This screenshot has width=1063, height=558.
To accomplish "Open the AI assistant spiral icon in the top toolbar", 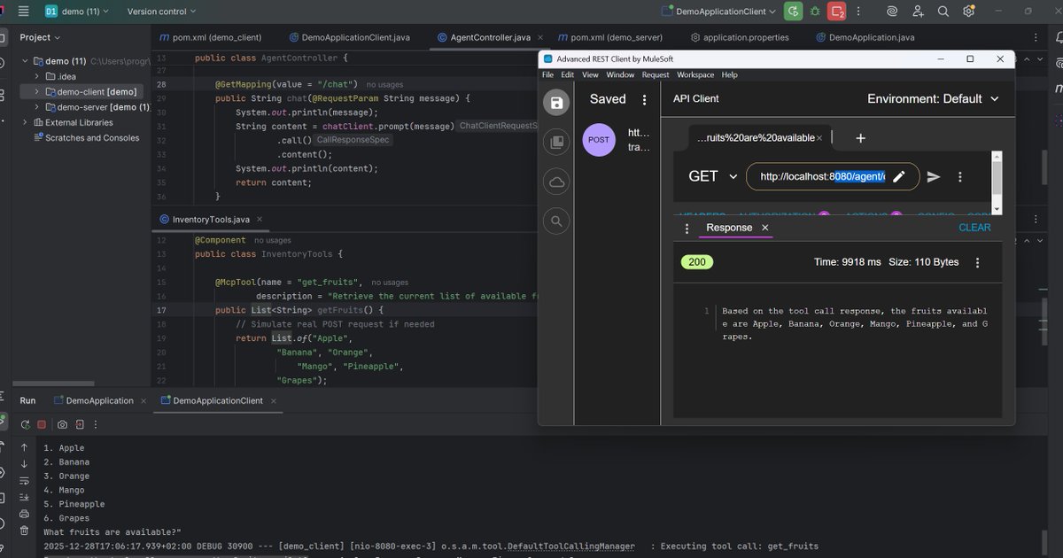I will (x=893, y=12).
